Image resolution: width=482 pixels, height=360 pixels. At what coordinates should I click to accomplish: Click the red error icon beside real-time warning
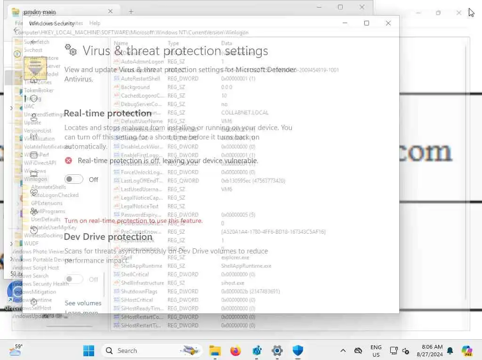(x=69, y=160)
